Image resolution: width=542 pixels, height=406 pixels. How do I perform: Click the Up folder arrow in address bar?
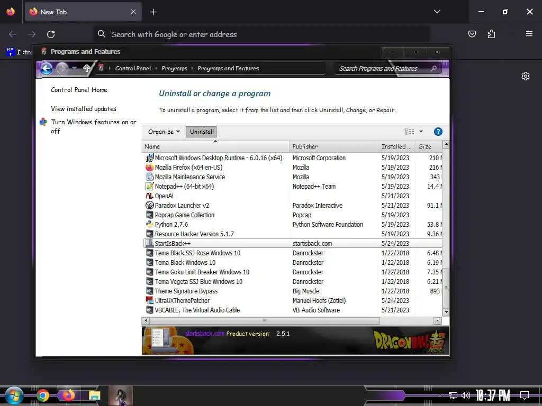pos(87,68)
